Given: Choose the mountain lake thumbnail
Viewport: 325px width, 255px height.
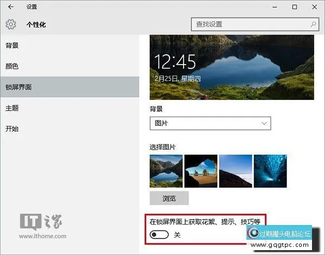Looking at the screenshot, I should click(x=165, y=171).
